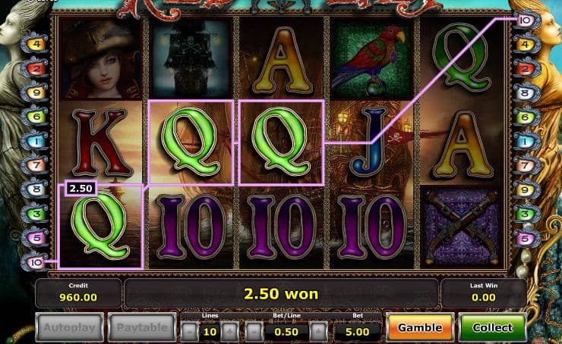Image resolution: width=562 pixels, height=344 pixels.
Task: Click the Gamble button
Action: pos(420,327)
